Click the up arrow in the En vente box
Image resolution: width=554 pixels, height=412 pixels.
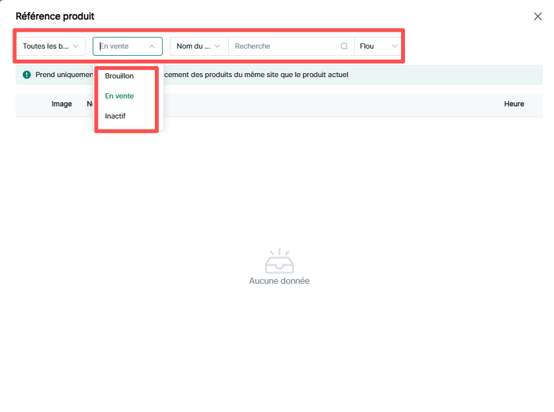(152, 47)
